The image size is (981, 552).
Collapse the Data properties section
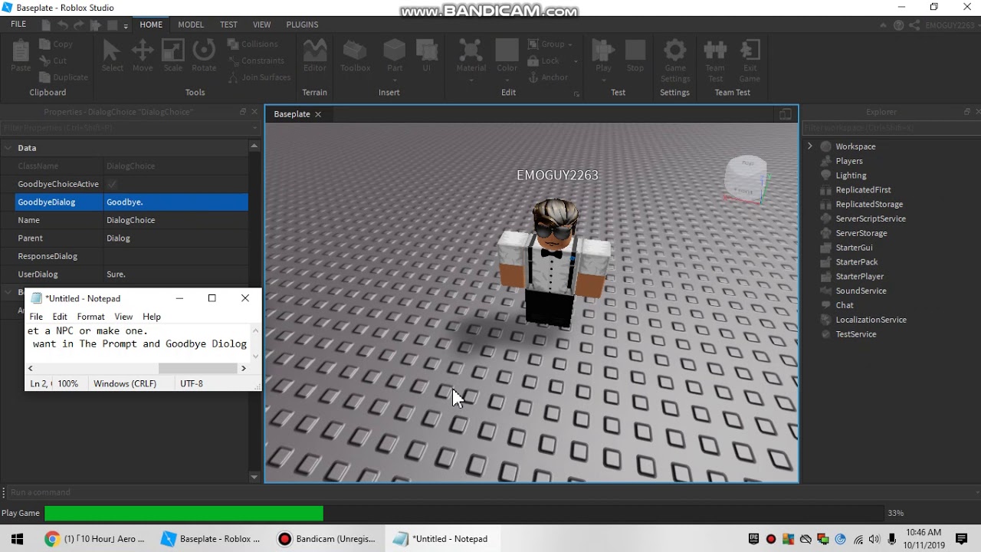click(8, 148)
